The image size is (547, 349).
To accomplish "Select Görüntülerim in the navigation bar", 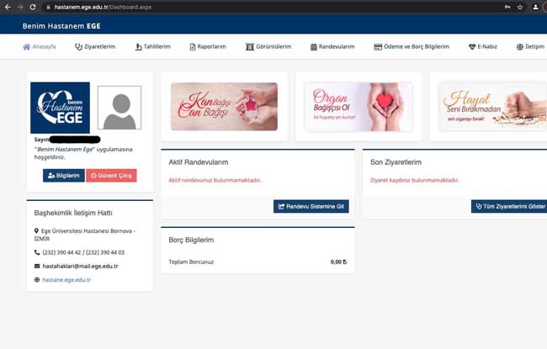I will 268,47.
